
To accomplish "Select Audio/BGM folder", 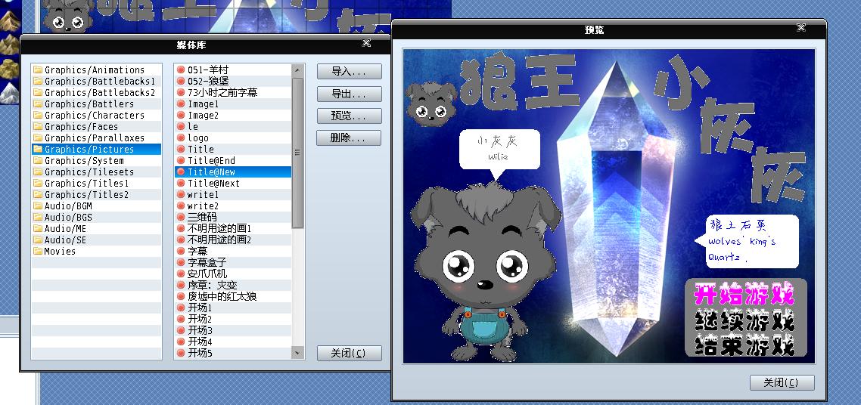I will click(96, 206).
